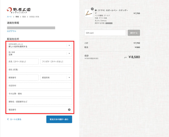Viewport: 169px width, 137px height.
Task: Click the Nohara Kogei store logo
Action: (19, 10)
